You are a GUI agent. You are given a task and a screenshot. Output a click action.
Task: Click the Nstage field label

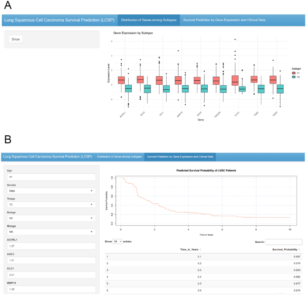point(11,212)
